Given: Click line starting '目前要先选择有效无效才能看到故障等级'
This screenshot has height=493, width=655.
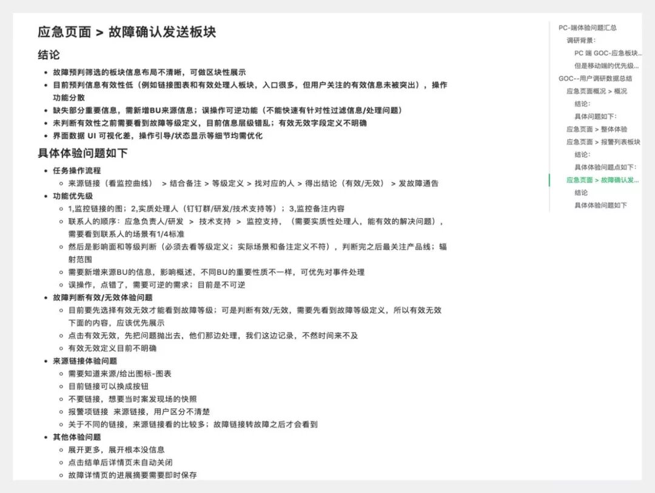Looking at the screenshot, I should (255, 317).
